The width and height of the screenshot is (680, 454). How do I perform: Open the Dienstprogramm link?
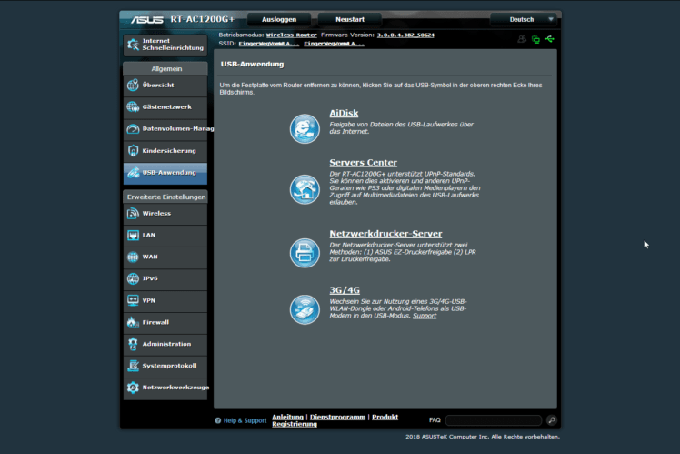coord(337,417)
